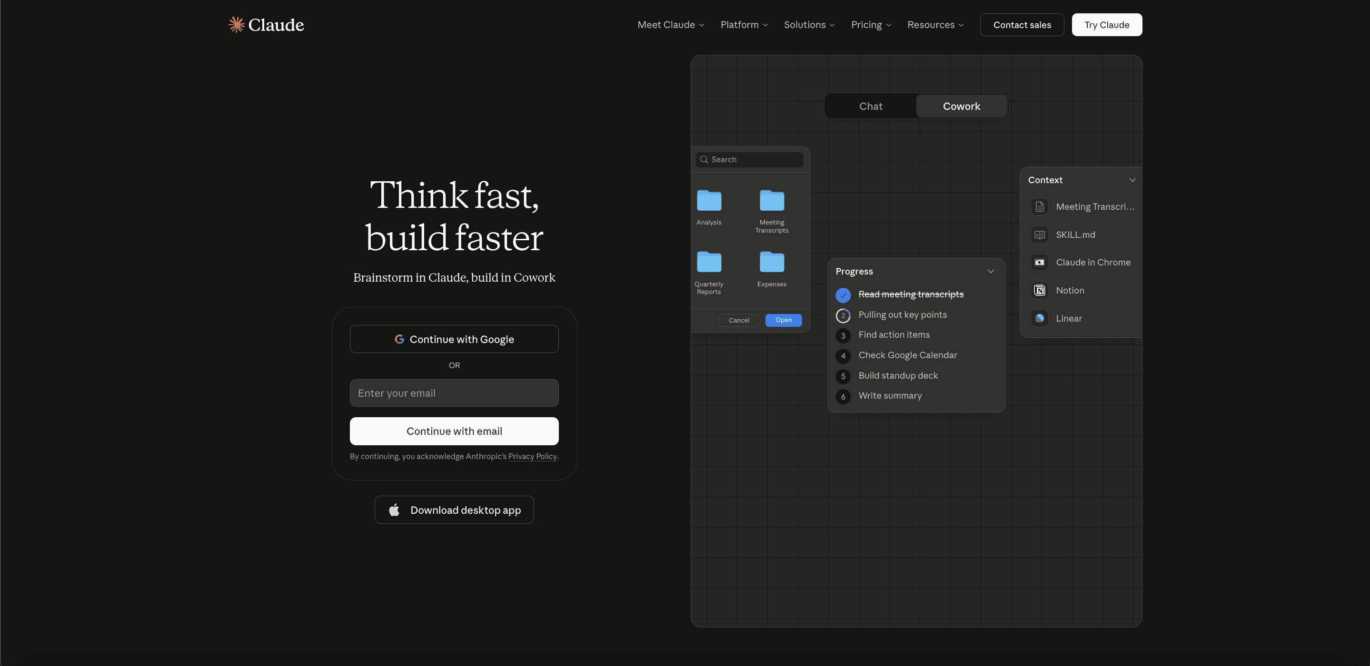The image size is (1370, 666).
Task: Collapse the Progress panel chevron
Action: [x=991, y=272]
